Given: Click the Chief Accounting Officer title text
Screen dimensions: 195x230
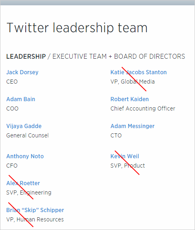Looking at the screenshot, I should 143,108.
